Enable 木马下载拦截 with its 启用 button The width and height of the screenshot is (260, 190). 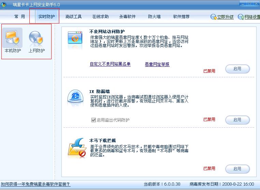[x=237, y=169]
